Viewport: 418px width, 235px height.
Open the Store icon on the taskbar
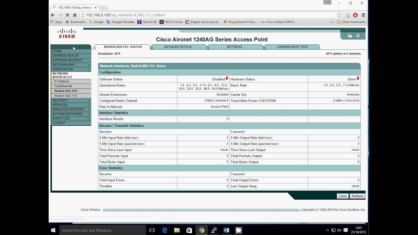click(189, 230)
